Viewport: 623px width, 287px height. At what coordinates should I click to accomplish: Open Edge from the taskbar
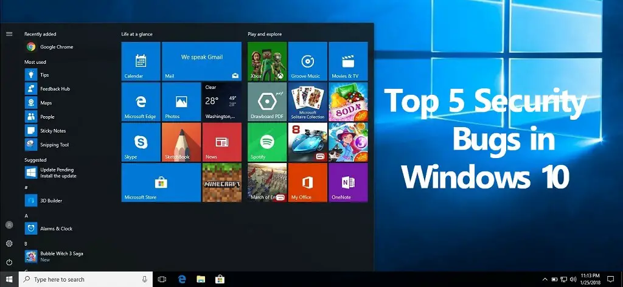(182, 280)
